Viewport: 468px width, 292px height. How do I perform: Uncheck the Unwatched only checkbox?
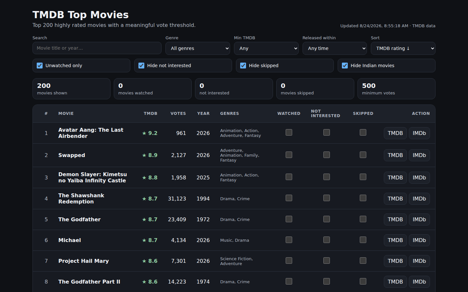click(x=40, y=66)
